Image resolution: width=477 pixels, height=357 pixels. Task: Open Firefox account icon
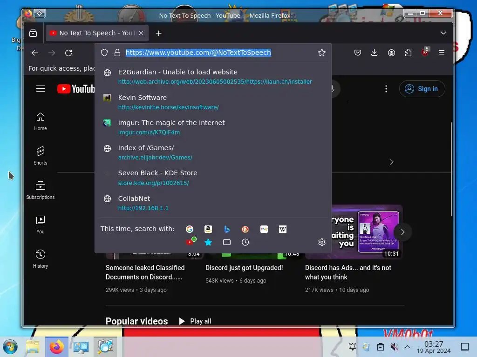coord(391,53)
